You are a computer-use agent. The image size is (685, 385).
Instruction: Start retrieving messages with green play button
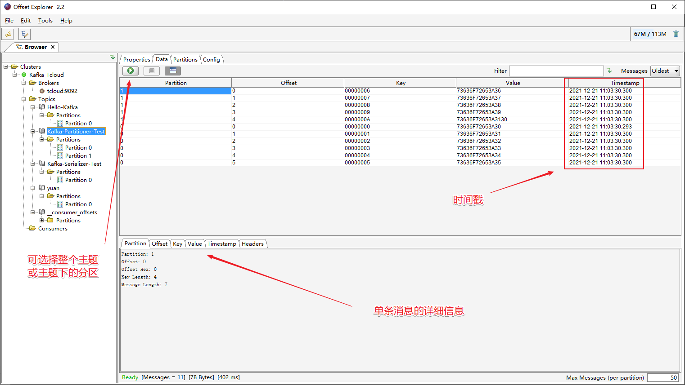(x=131, y=71)
